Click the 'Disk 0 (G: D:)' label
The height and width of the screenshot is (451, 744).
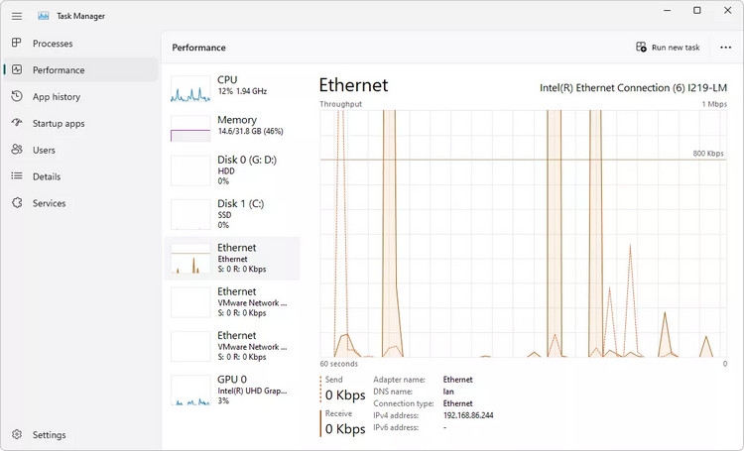[x=247, y=160]
